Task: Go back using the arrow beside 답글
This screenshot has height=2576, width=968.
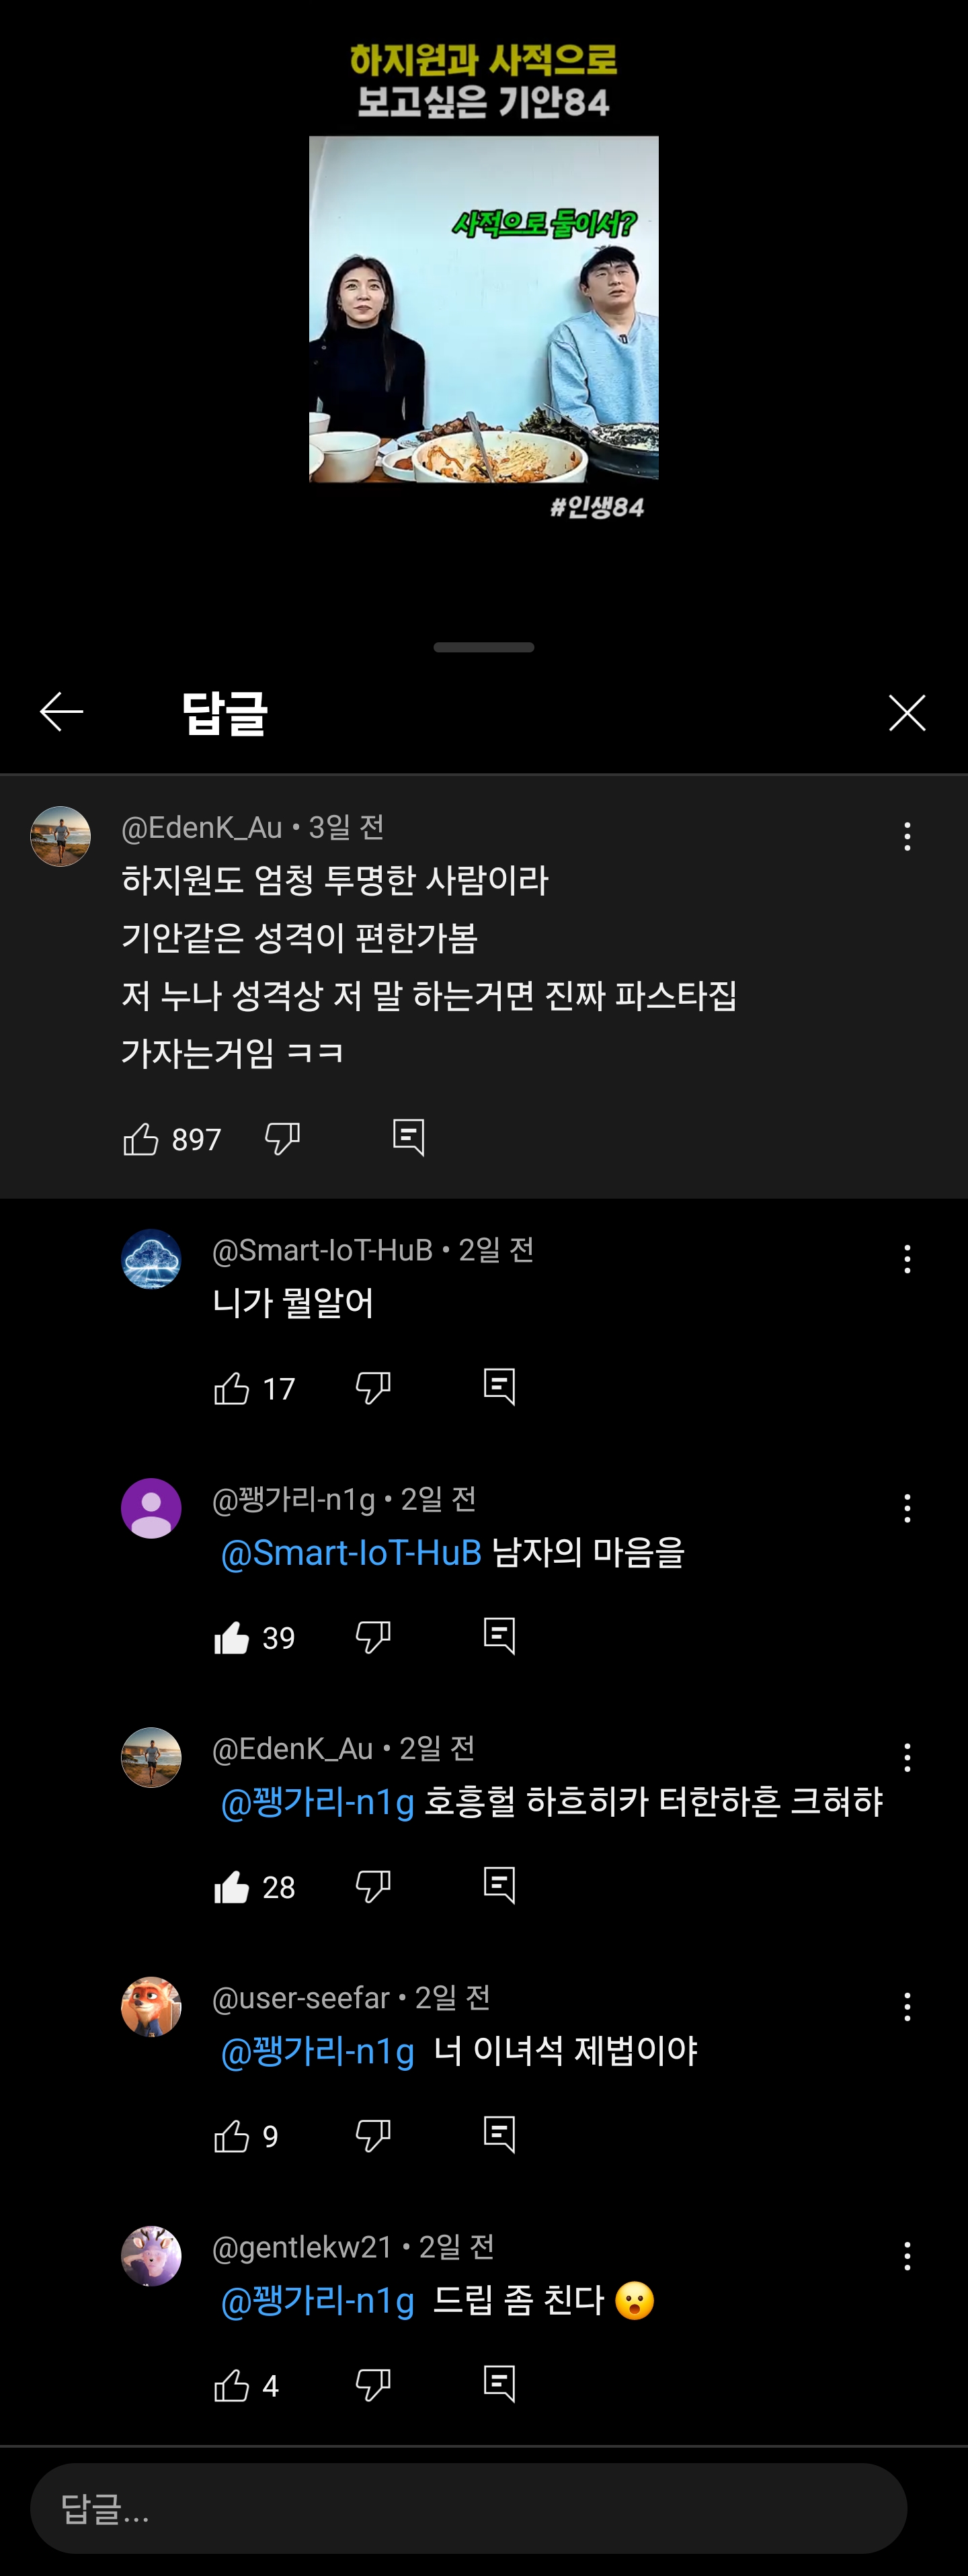Action: (x=61, y=712)
